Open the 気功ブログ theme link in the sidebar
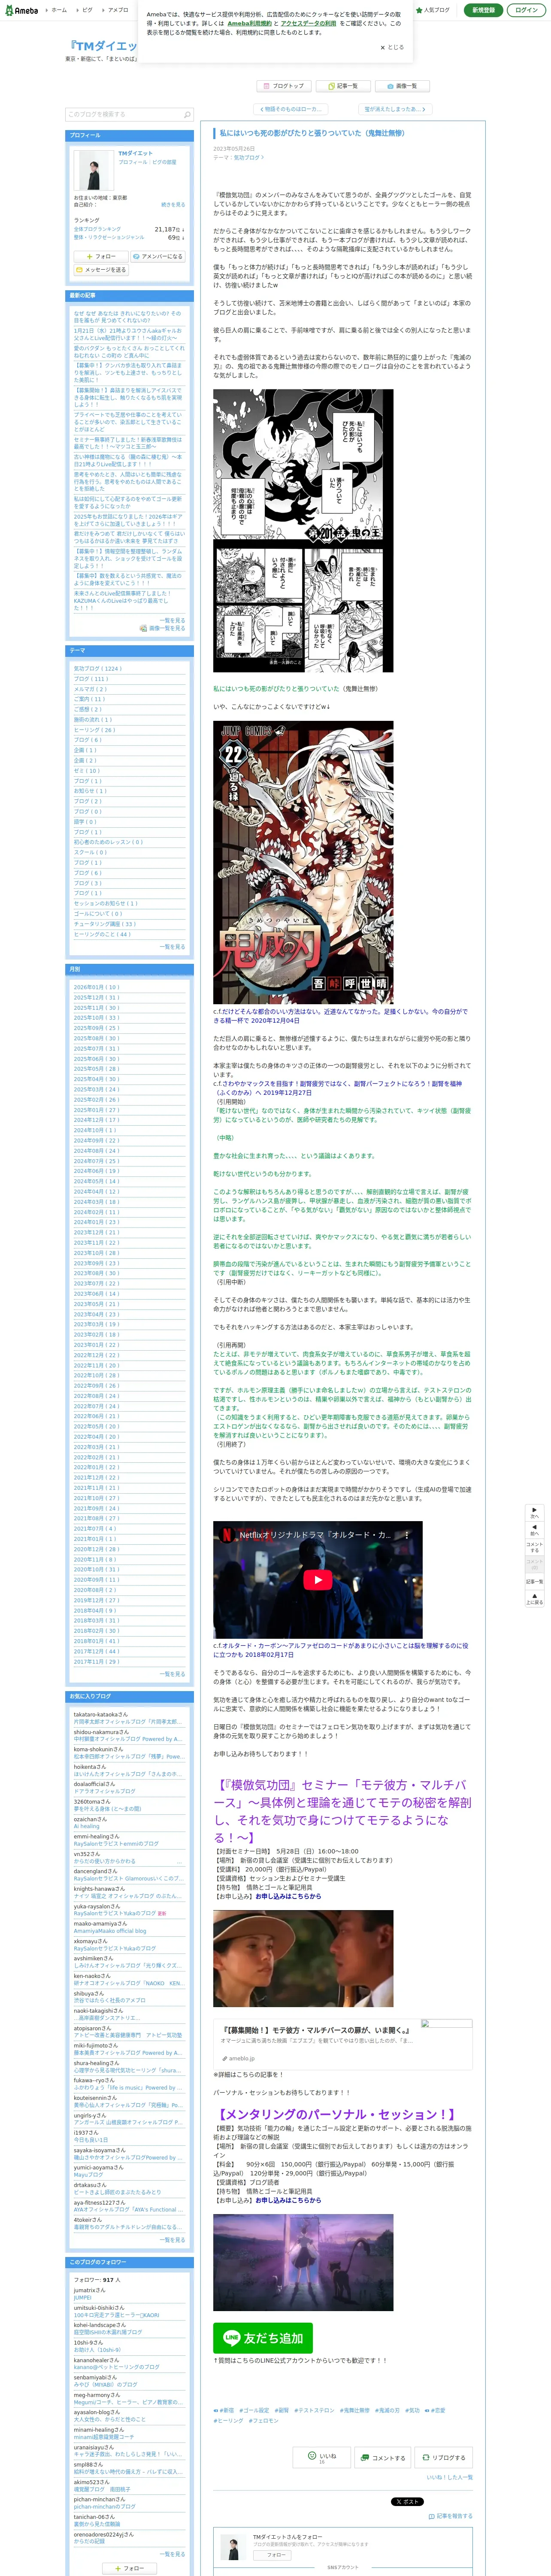The height and width of the screenshot is (2576, 551). (97, 668)
